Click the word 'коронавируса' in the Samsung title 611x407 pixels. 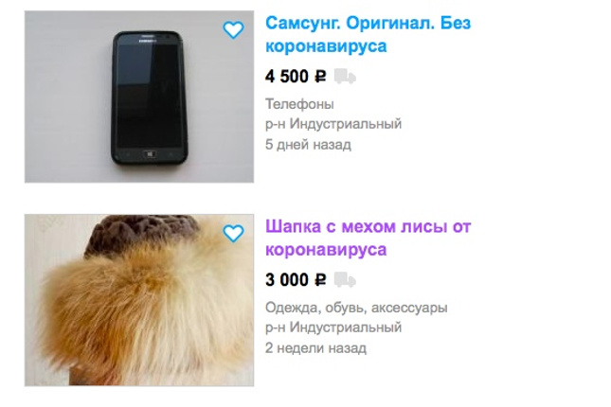pos(326,46)
